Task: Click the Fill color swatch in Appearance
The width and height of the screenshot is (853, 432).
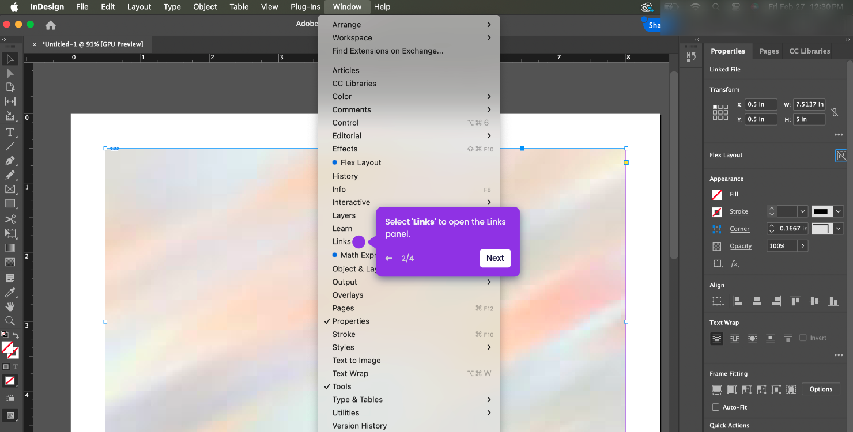Action: pos(717,195)
